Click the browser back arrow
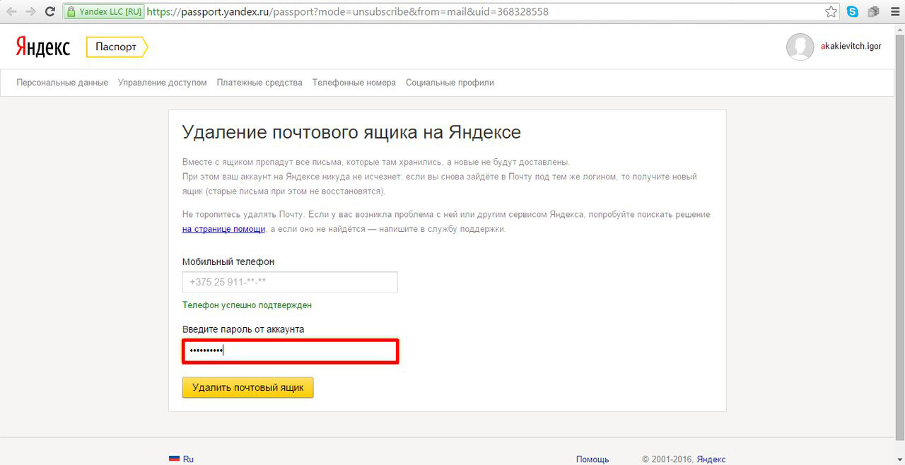This screenshot has width=905, height=465. coord(11,12)
